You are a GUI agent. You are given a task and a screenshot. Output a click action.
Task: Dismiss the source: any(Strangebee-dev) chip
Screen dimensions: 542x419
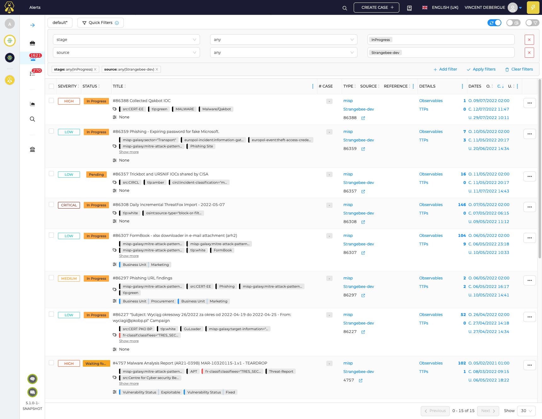tap(157, 69)
